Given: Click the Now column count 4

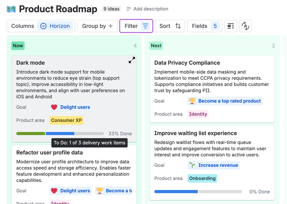Looking at the screenshot, I should tap(135, 46).
